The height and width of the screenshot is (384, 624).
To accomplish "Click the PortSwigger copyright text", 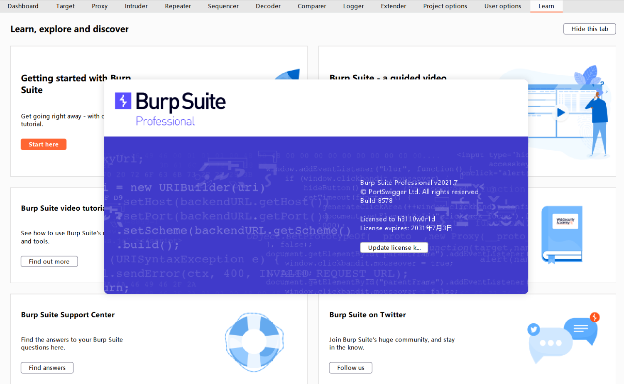I will click(419, 192).
